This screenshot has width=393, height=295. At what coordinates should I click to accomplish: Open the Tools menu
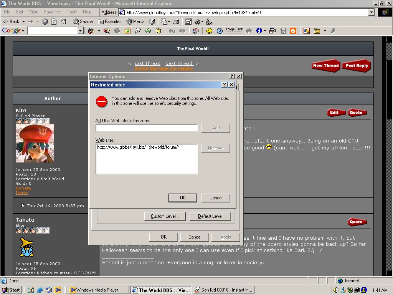[72, 12]
